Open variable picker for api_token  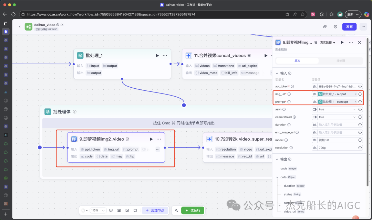click(x=360, y=86)
